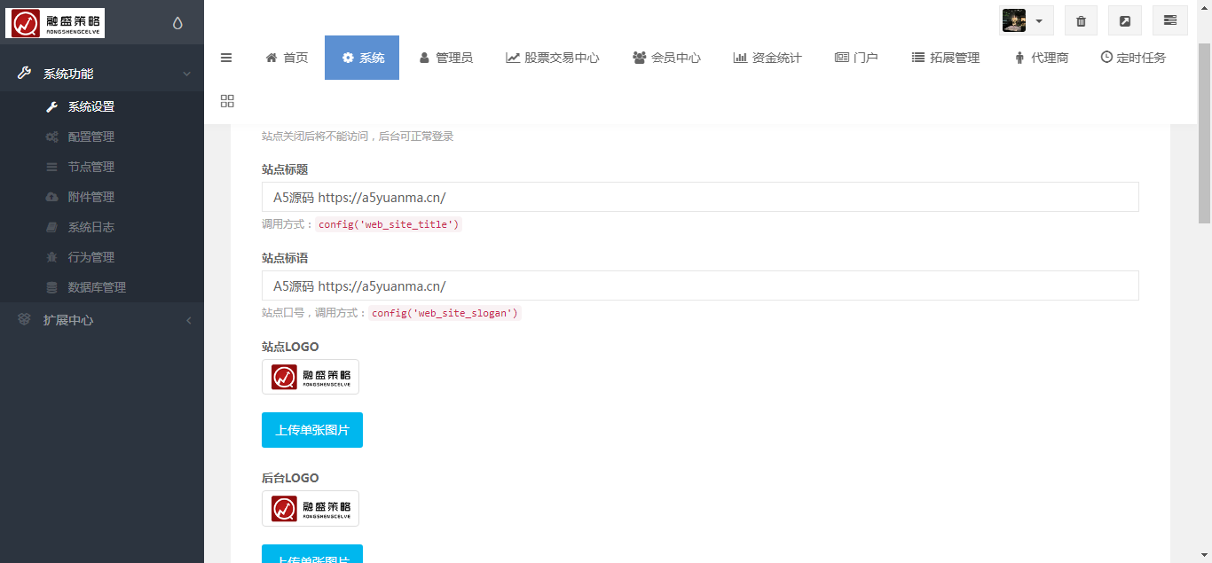
Task: Switch to the 股票交易中心 tab
Action: point(552,58)
